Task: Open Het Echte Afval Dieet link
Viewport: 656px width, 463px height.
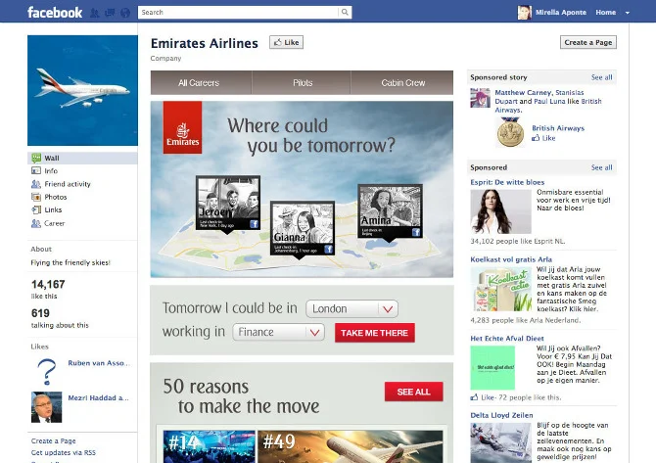Action: coord(506,338)
